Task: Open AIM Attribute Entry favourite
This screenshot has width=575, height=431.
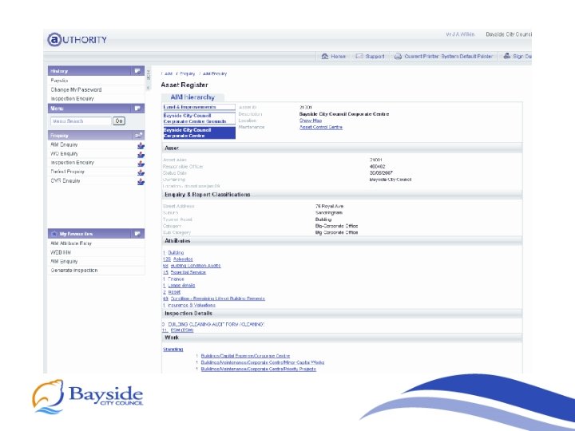Action: 71,243
